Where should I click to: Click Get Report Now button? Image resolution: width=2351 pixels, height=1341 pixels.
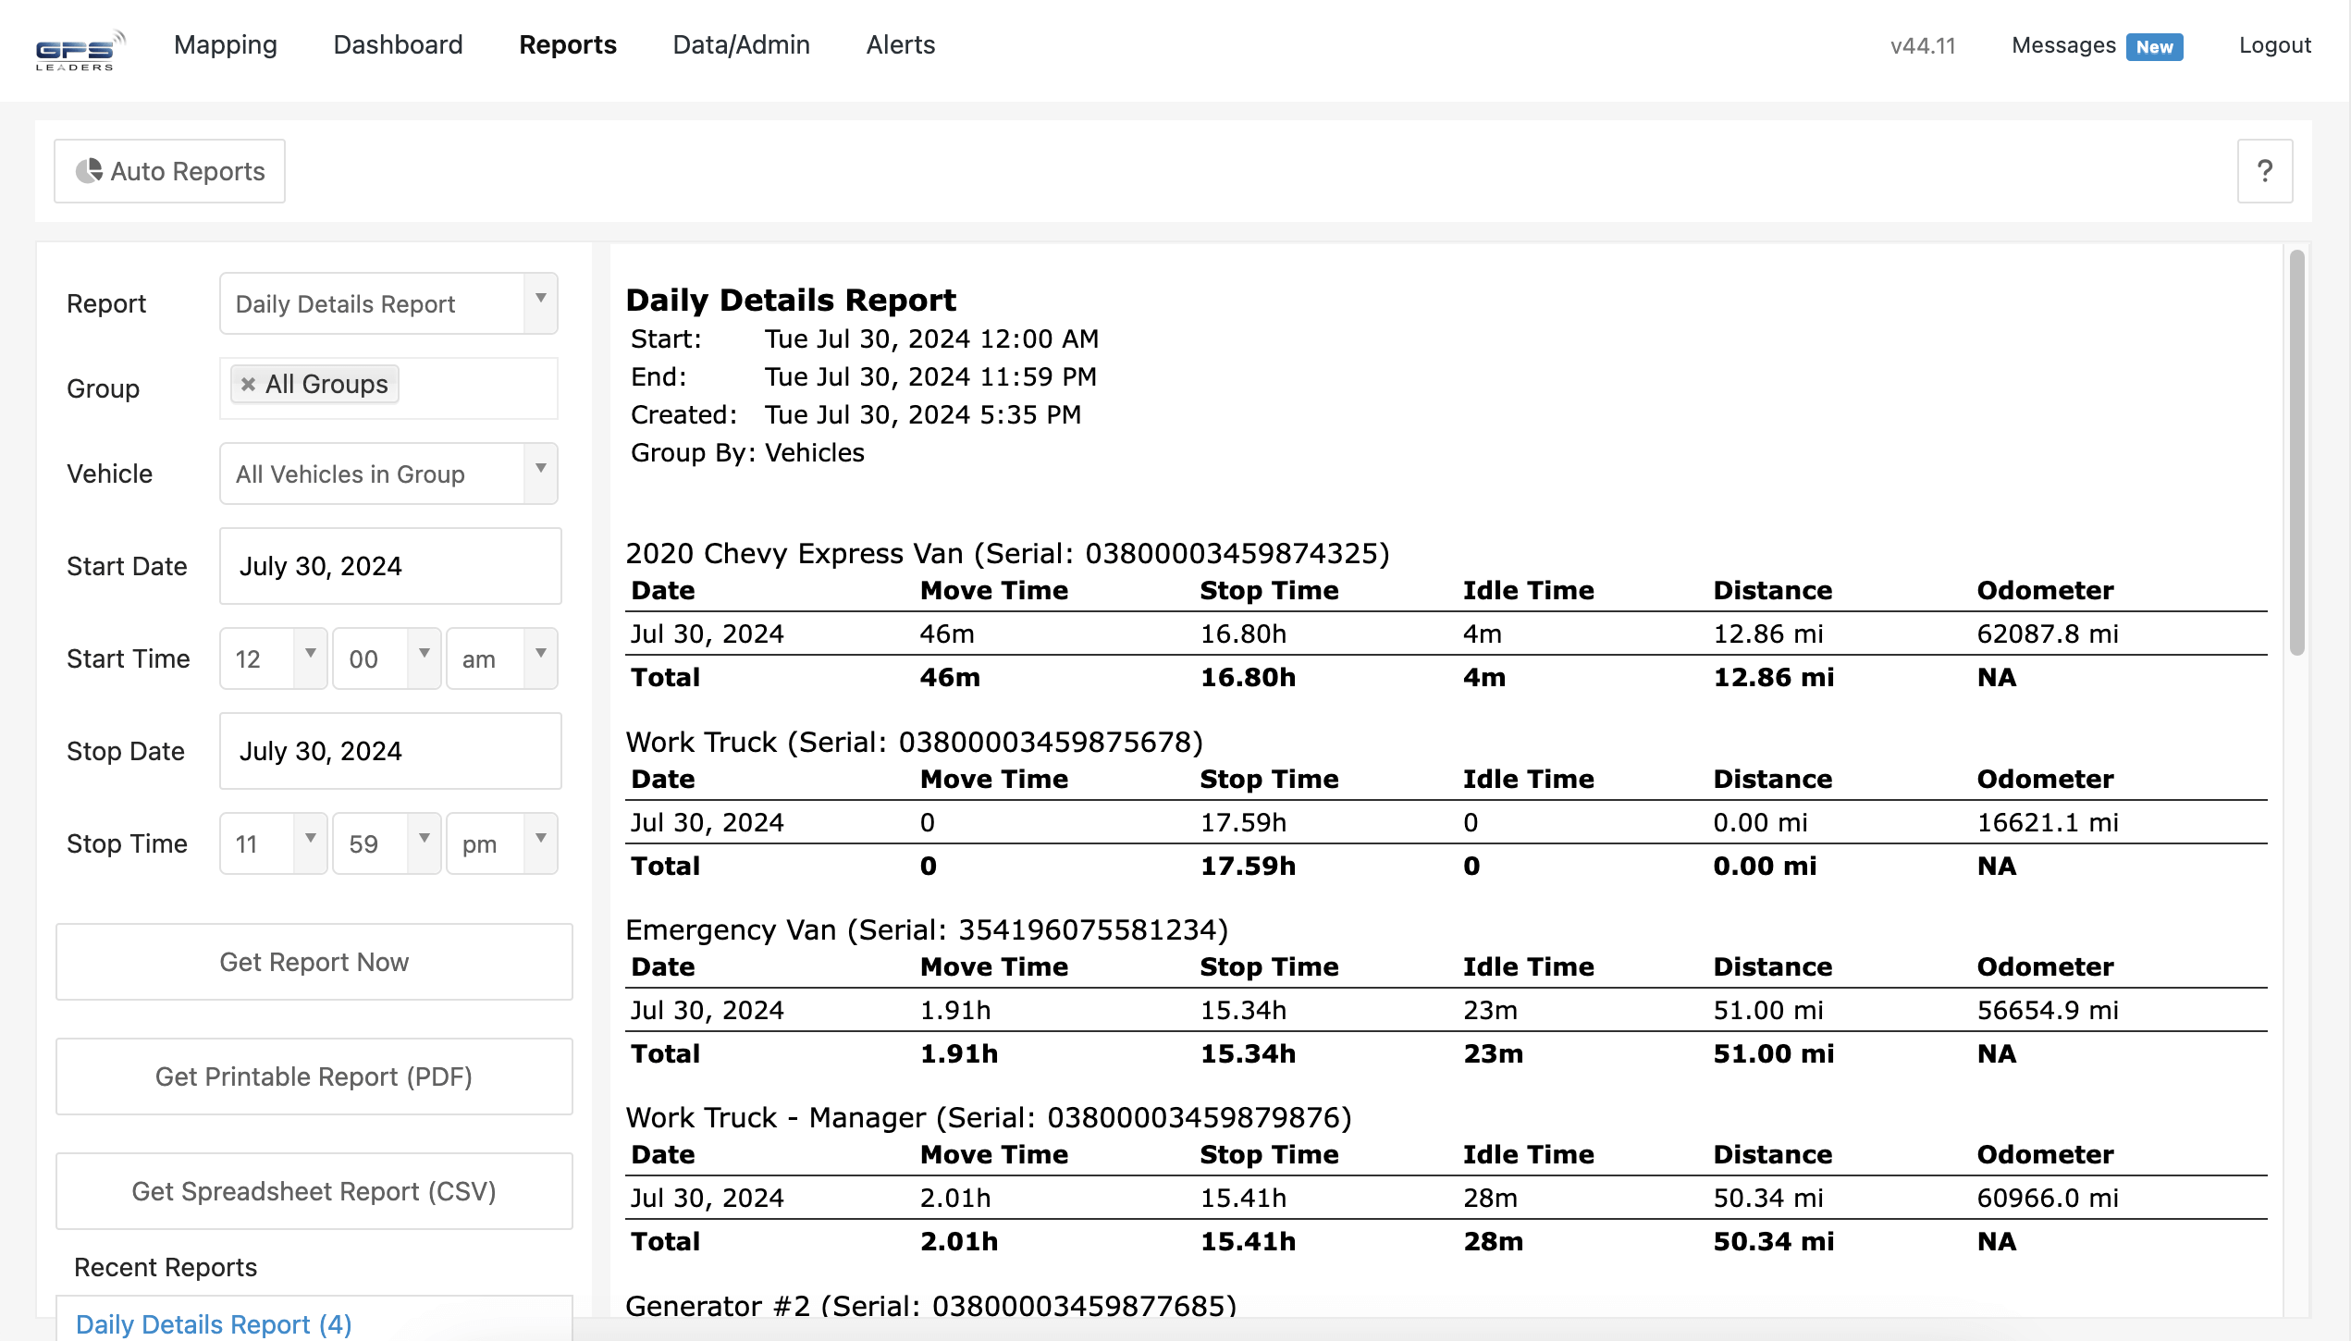pyautogui.click(x=314, y=962)
